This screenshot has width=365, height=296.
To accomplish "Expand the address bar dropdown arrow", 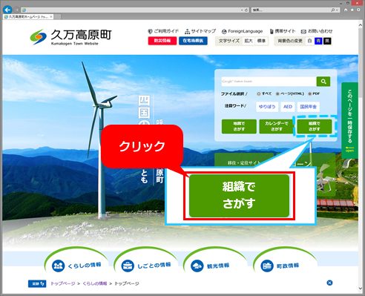I will (x=242, y=10).
